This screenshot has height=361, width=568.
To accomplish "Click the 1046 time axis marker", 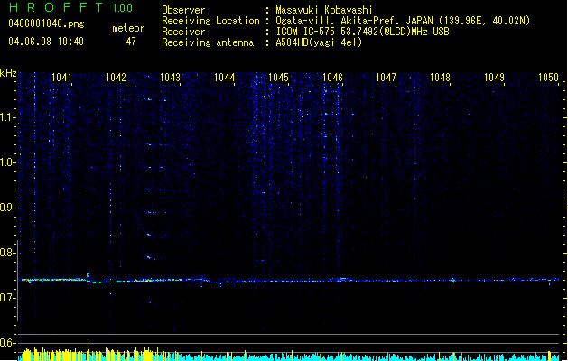I will (332, 78).
